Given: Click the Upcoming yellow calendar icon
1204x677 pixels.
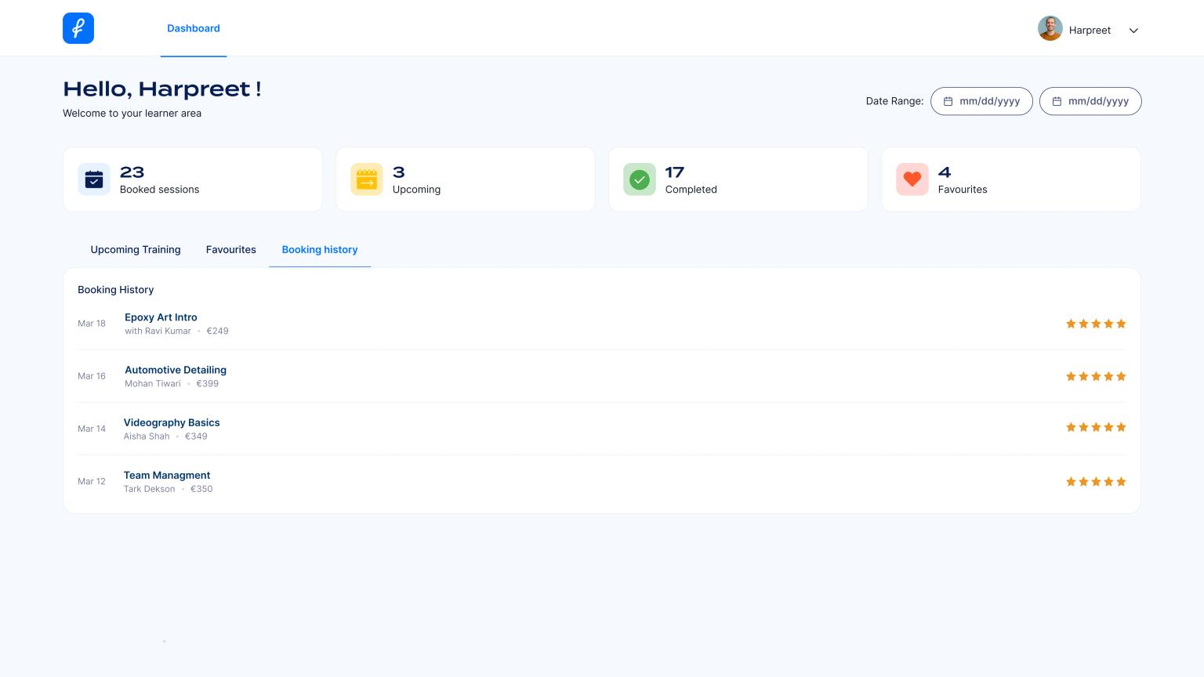Looking at the screenshot, I should [367, 179].
